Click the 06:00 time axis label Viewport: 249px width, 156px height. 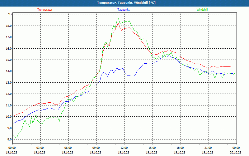click(x=68, y=148)
